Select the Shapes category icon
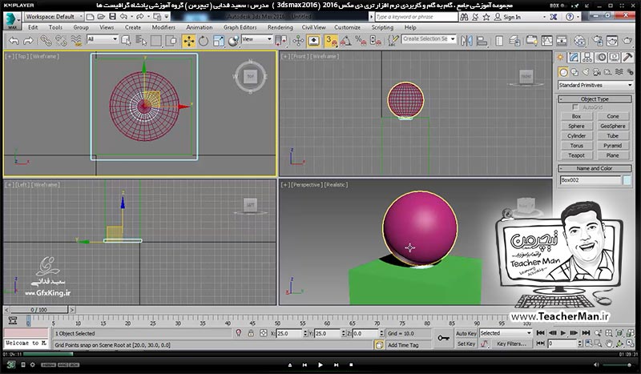641x374 pixels. tap(574, 72)
